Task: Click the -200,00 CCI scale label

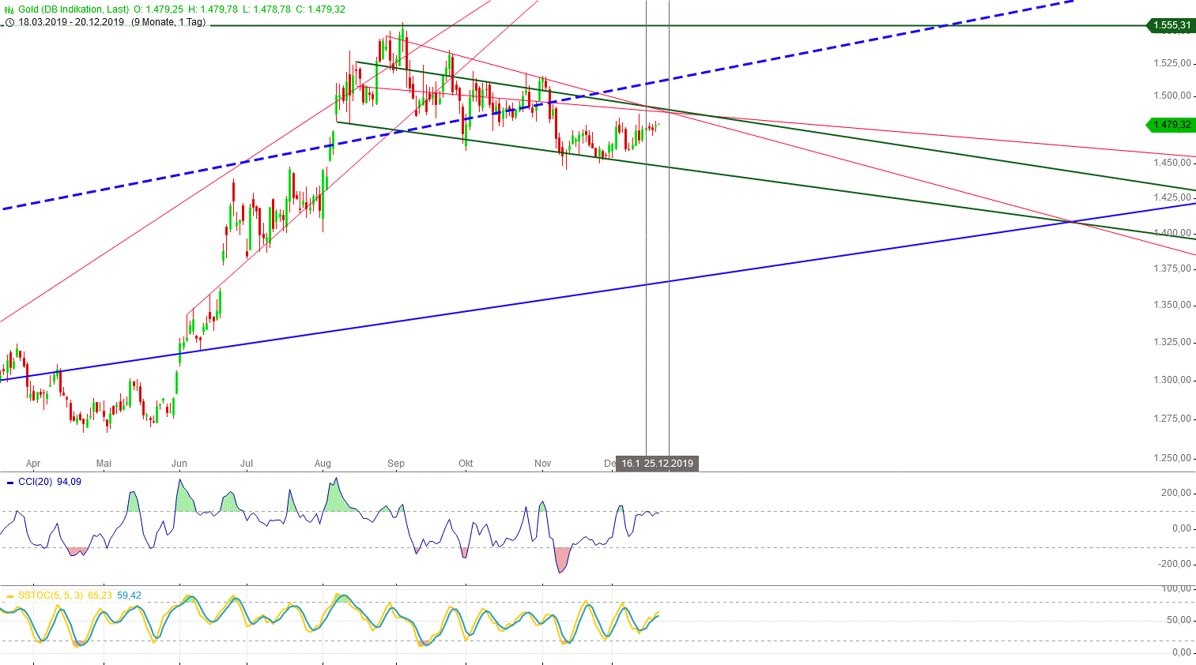Action: 1174,564
